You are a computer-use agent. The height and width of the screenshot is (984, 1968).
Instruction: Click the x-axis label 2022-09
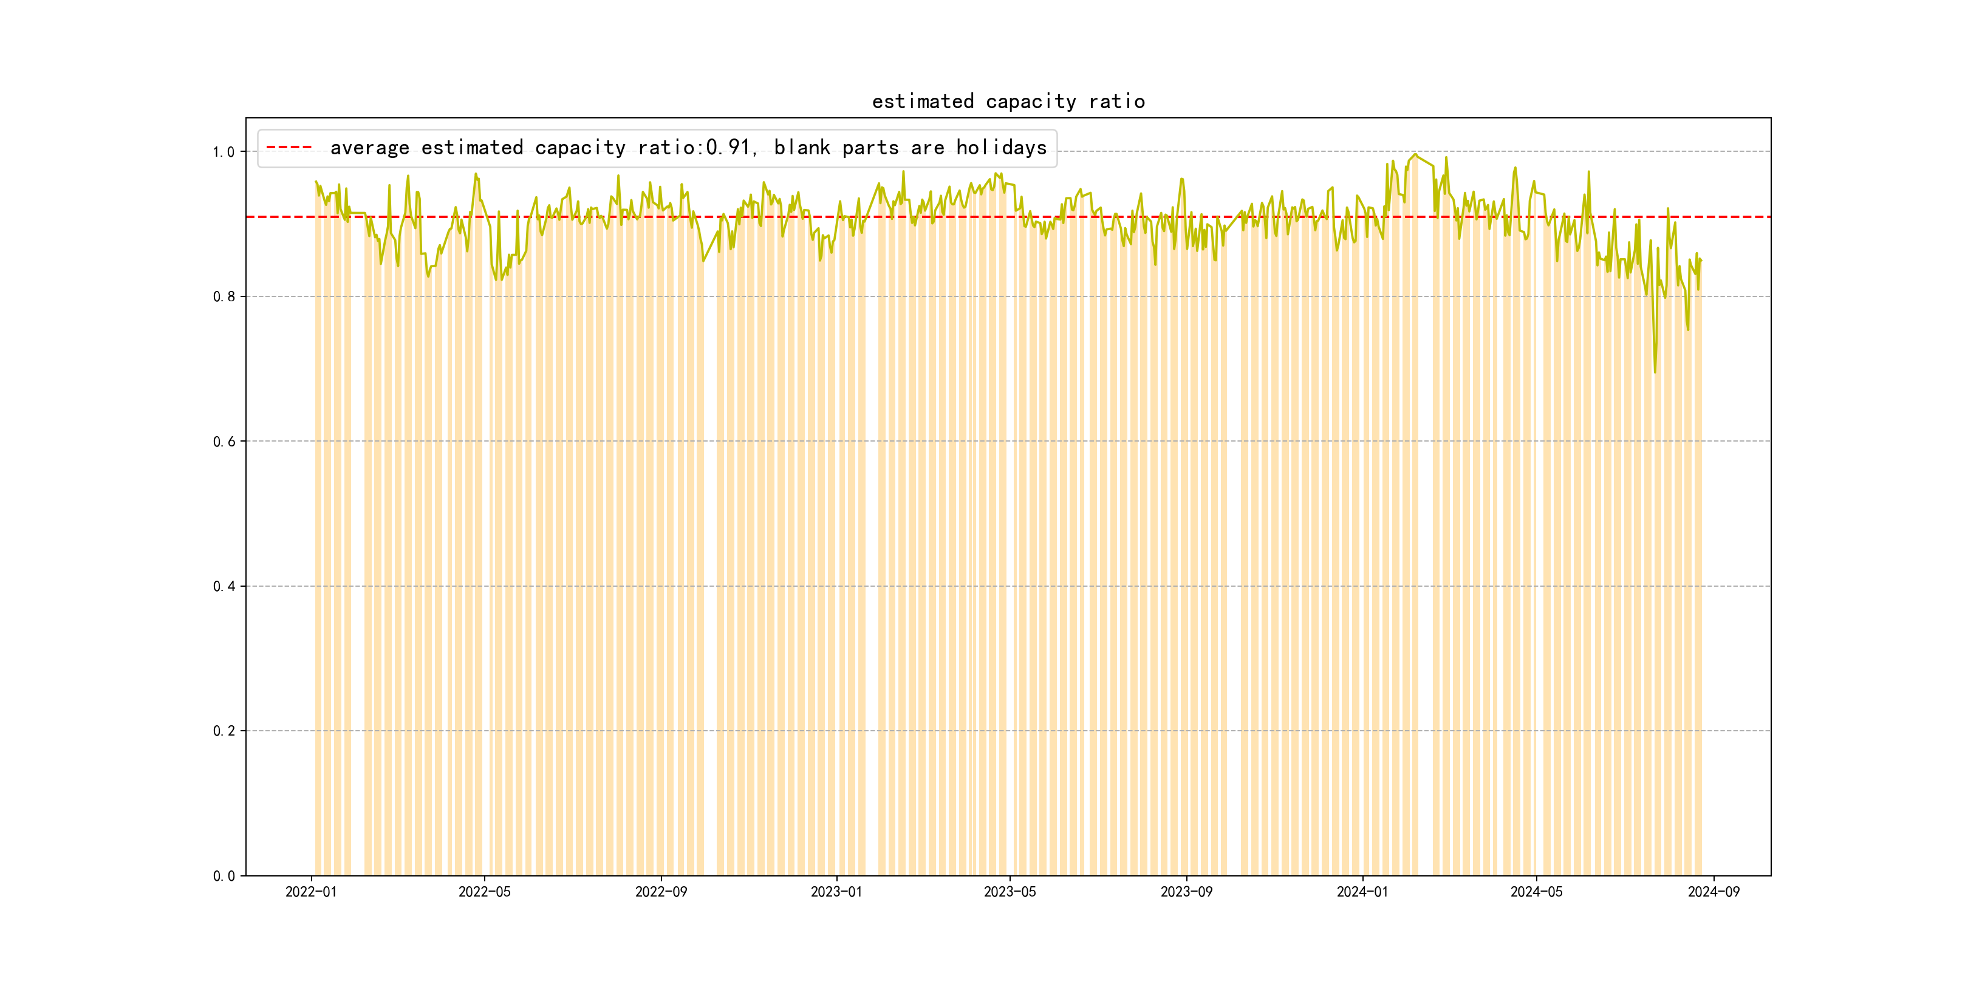[x=661, y=892]
